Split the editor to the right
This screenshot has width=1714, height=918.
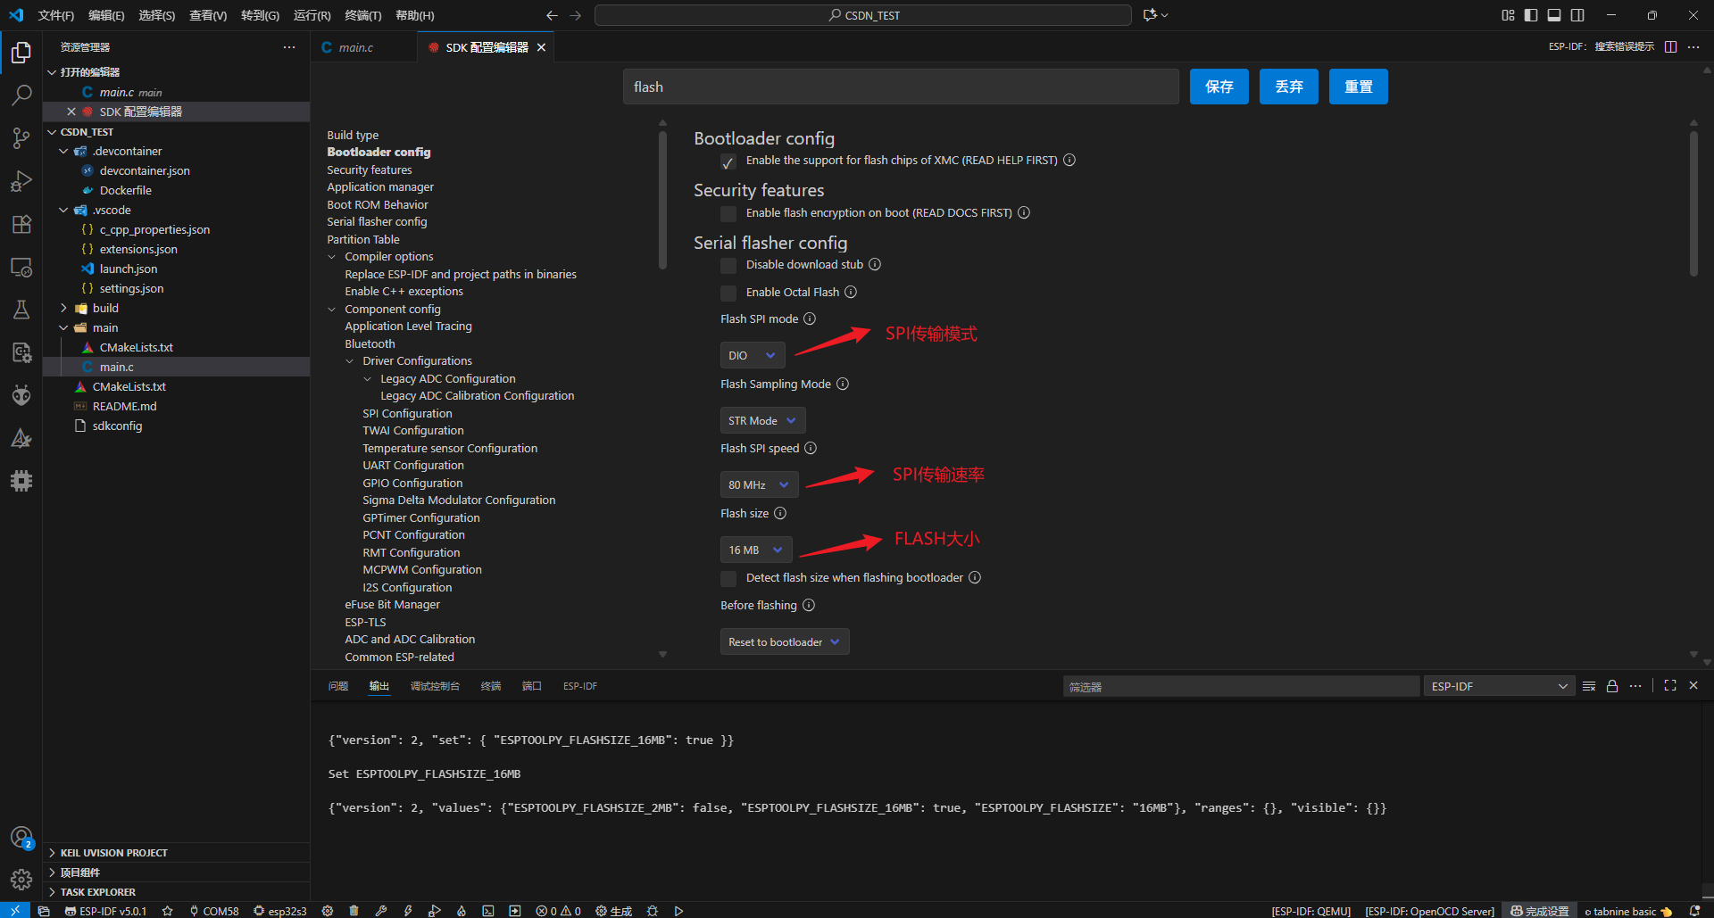1671,46
